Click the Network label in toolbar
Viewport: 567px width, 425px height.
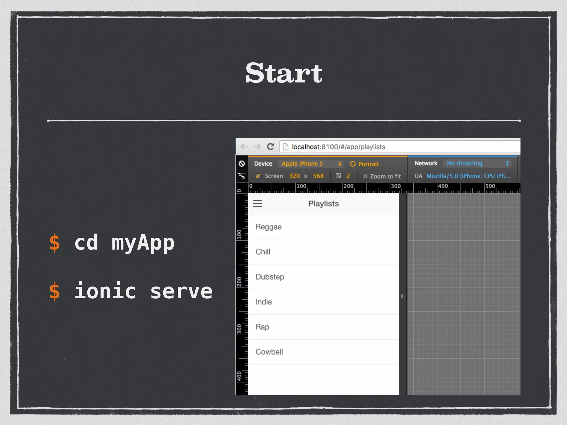(426, 163)
